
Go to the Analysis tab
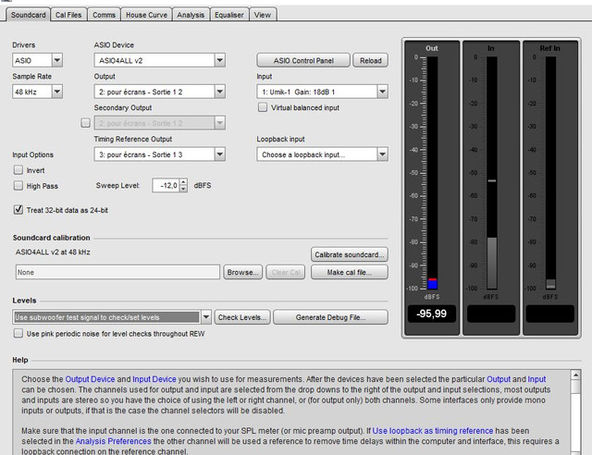pos(191,15)
